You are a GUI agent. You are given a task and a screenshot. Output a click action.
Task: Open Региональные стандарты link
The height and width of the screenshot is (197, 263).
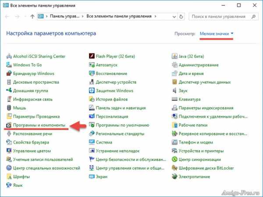click(x=120, y=134)
